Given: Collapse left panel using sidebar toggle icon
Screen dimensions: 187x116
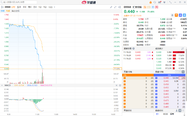Looking at the screenshot, I should [x=2, y=7].
